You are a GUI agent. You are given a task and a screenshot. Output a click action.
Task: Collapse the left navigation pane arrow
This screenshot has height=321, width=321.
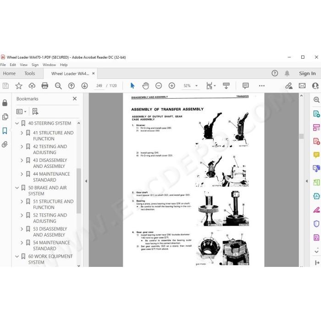pyautogui.click(x=86, y=181)
